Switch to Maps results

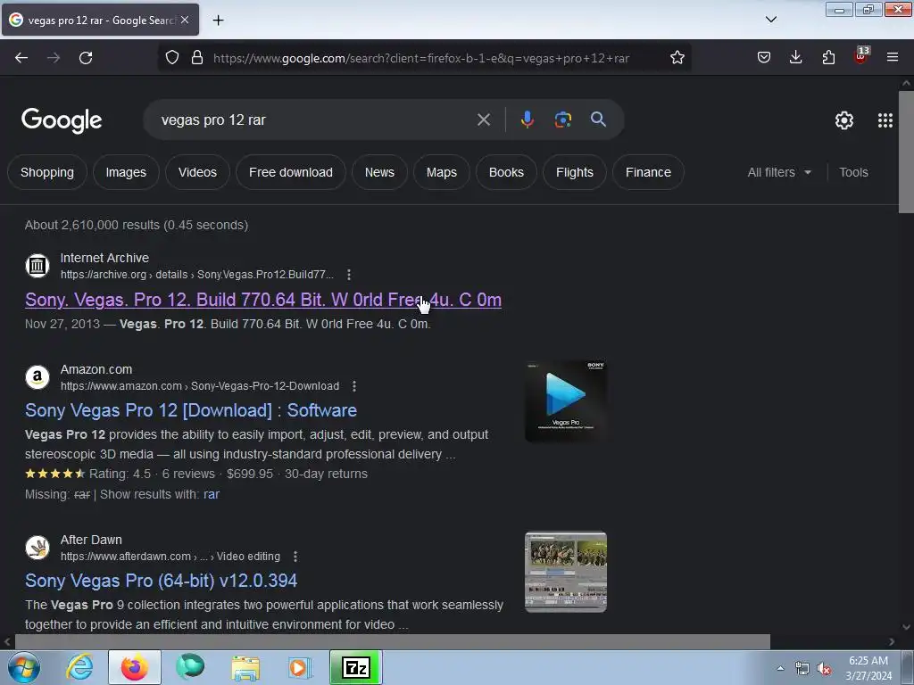click(x=441, y=172)
